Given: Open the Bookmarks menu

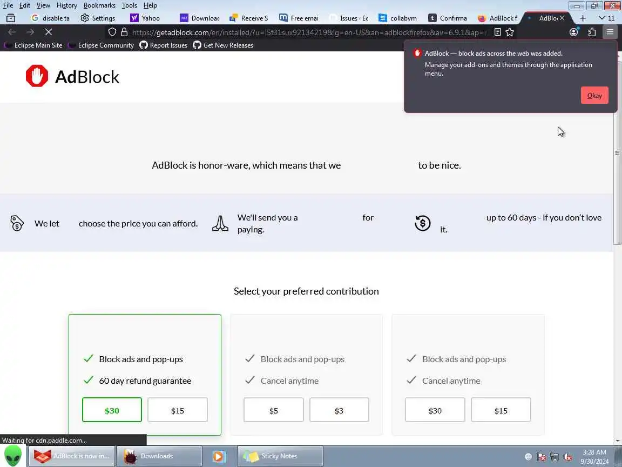Looking at the screenshot, I should [x=99, y=5].
